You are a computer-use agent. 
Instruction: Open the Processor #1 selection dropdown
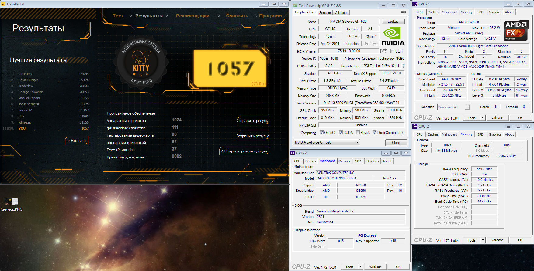click(x=453, y=107)
